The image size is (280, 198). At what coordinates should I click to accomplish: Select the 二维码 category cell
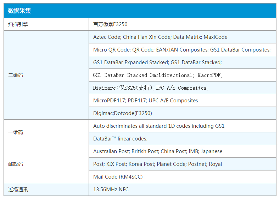click(x=46, y=75)
